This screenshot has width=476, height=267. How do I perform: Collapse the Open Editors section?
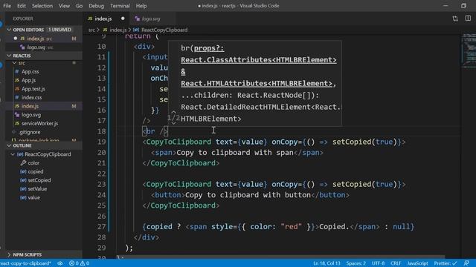pos(9,30)
